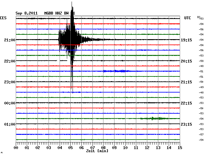The image size is (205, 156).
Task: Click the 08 minute tick label
Action: (103, 148)
